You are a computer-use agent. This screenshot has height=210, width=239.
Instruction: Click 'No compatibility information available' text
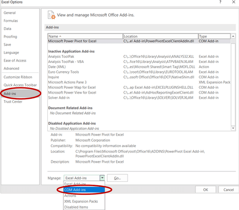106,146
